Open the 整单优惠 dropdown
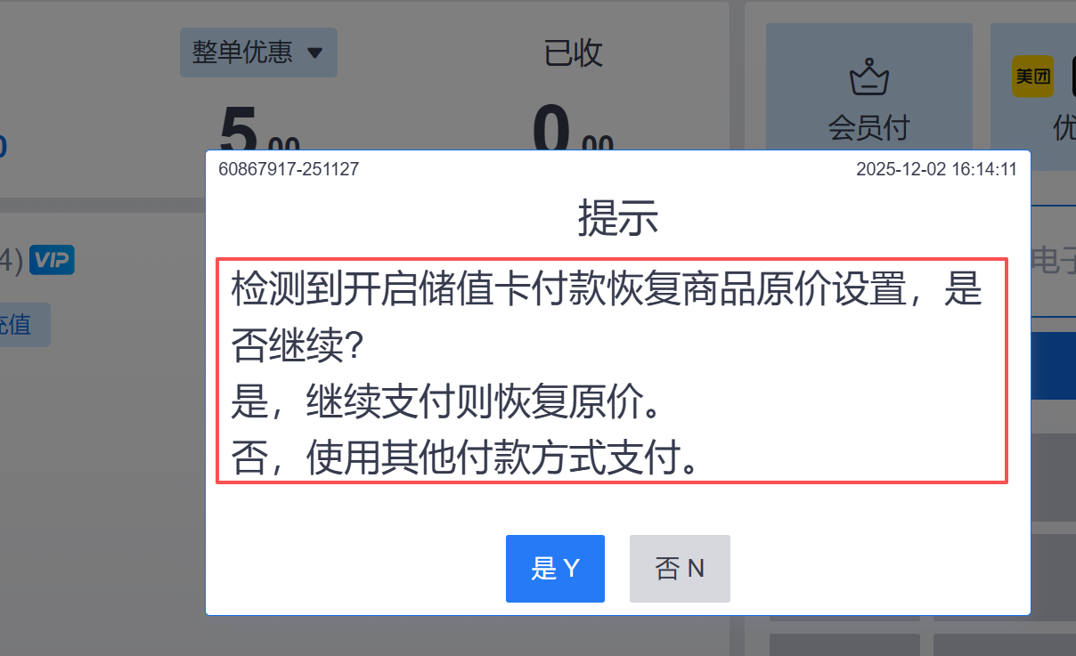Screen dimensions: 1076x656 click(258, 53)
